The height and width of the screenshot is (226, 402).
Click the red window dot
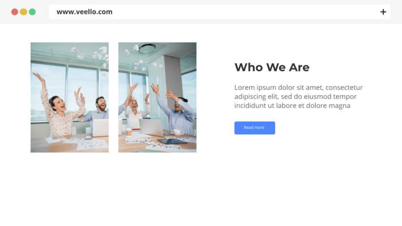click(x=15, y=12)
